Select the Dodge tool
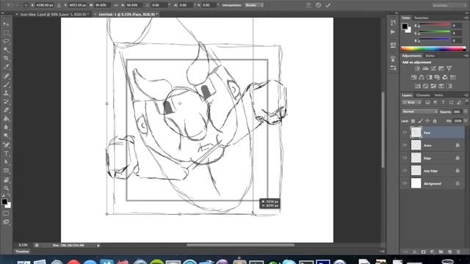The height and width of the screenshot is (264, 470). (x=6, y=136)
